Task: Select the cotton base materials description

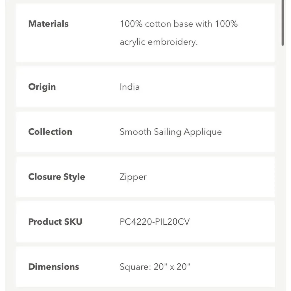Action: (x=179, y=33)
